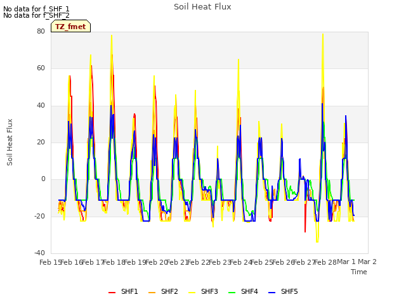406x304 pixels.
Task: Click the 'No data for f_SHF_2' message
Action: [36, 15]
